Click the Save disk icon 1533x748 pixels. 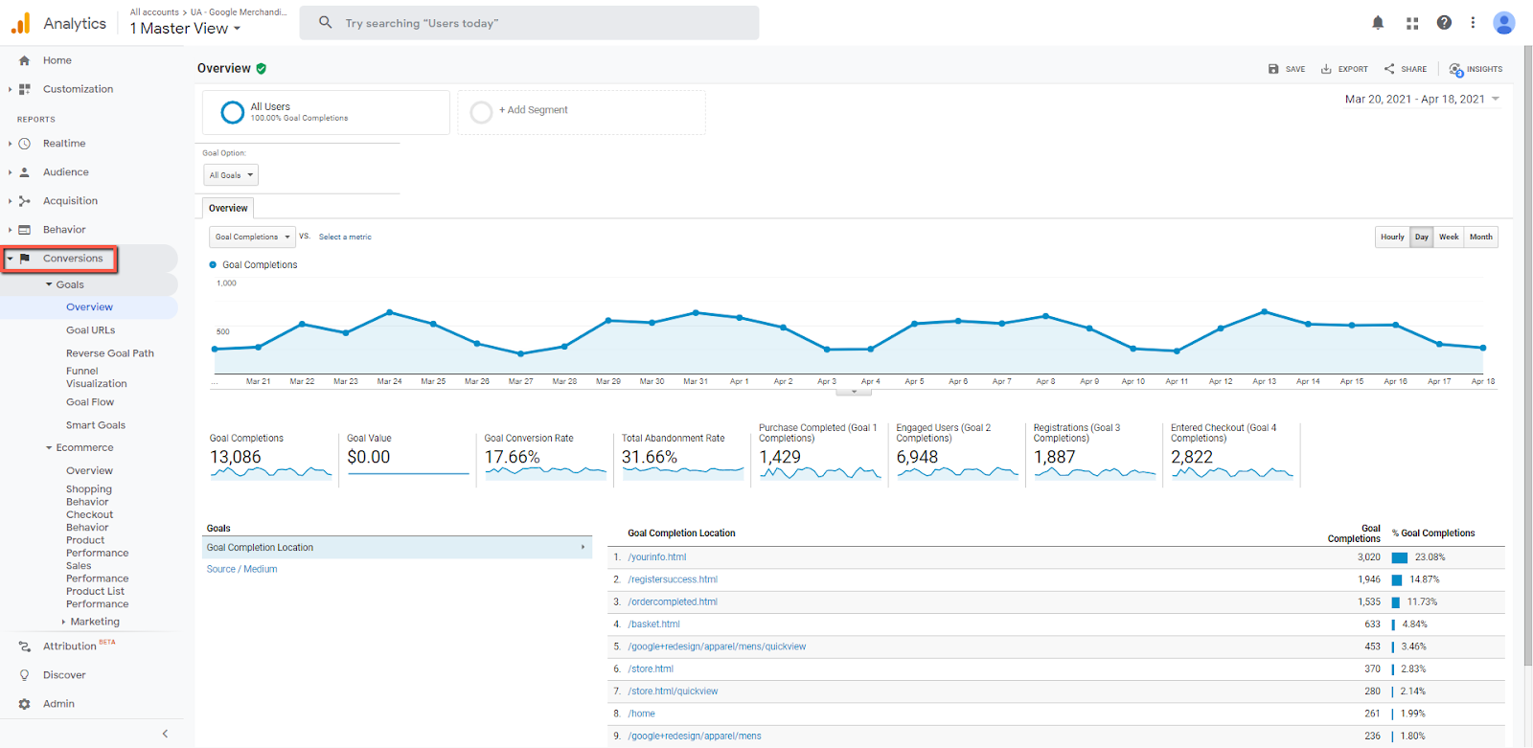[x=1273, y=69]
